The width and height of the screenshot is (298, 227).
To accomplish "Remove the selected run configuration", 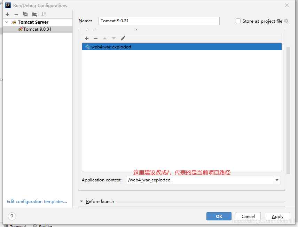I will click(x=16, y=14).
